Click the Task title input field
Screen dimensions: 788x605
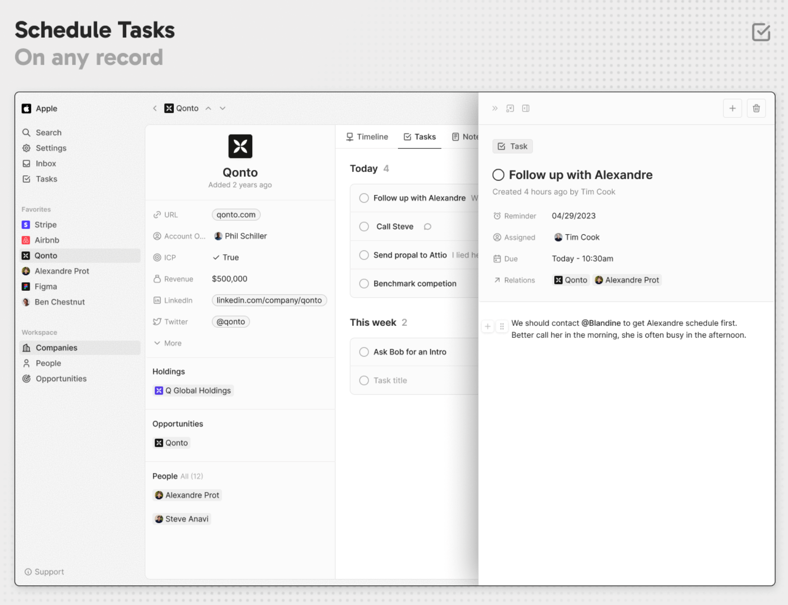coord(390,380)
